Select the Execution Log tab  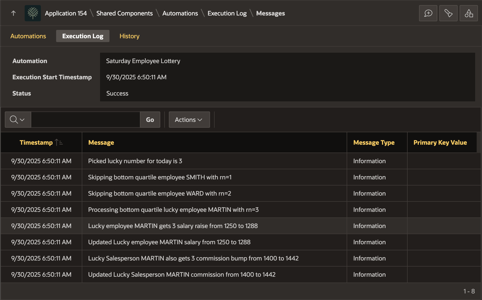point(83,36)
